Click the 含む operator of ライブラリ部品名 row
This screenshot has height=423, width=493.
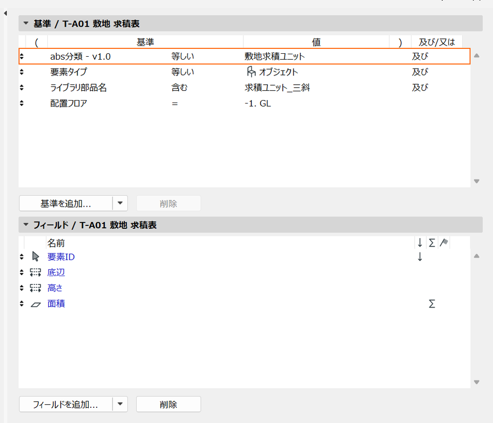coord(179,87)
